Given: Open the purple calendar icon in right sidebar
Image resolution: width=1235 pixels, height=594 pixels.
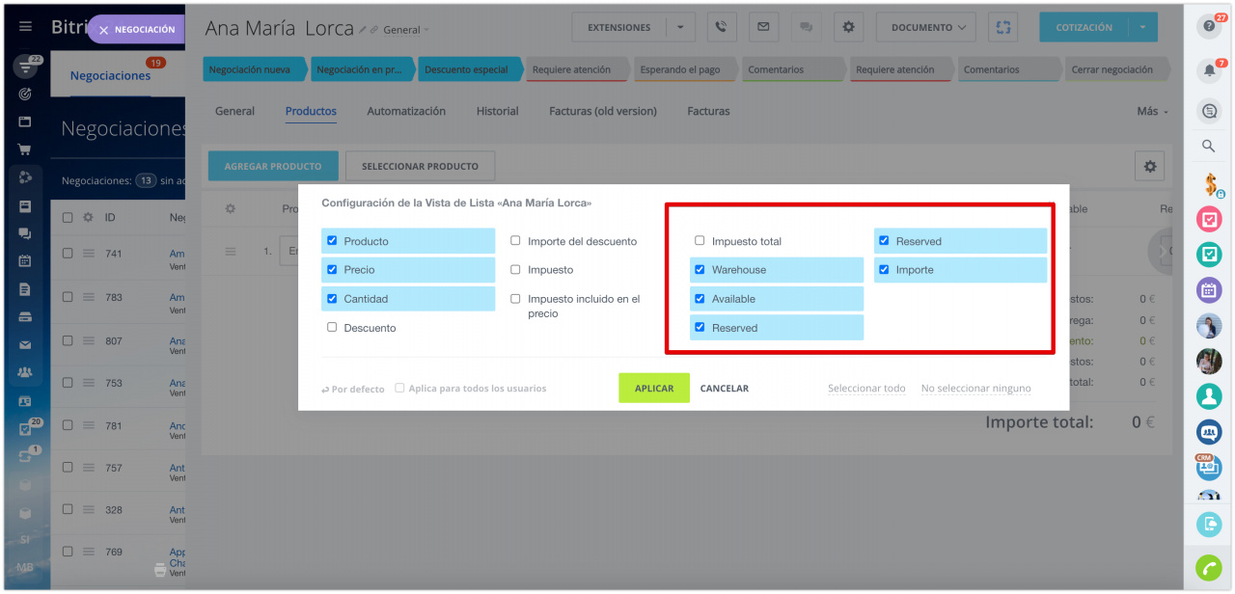Looking at the screenshot, I should click(1209, 289).
